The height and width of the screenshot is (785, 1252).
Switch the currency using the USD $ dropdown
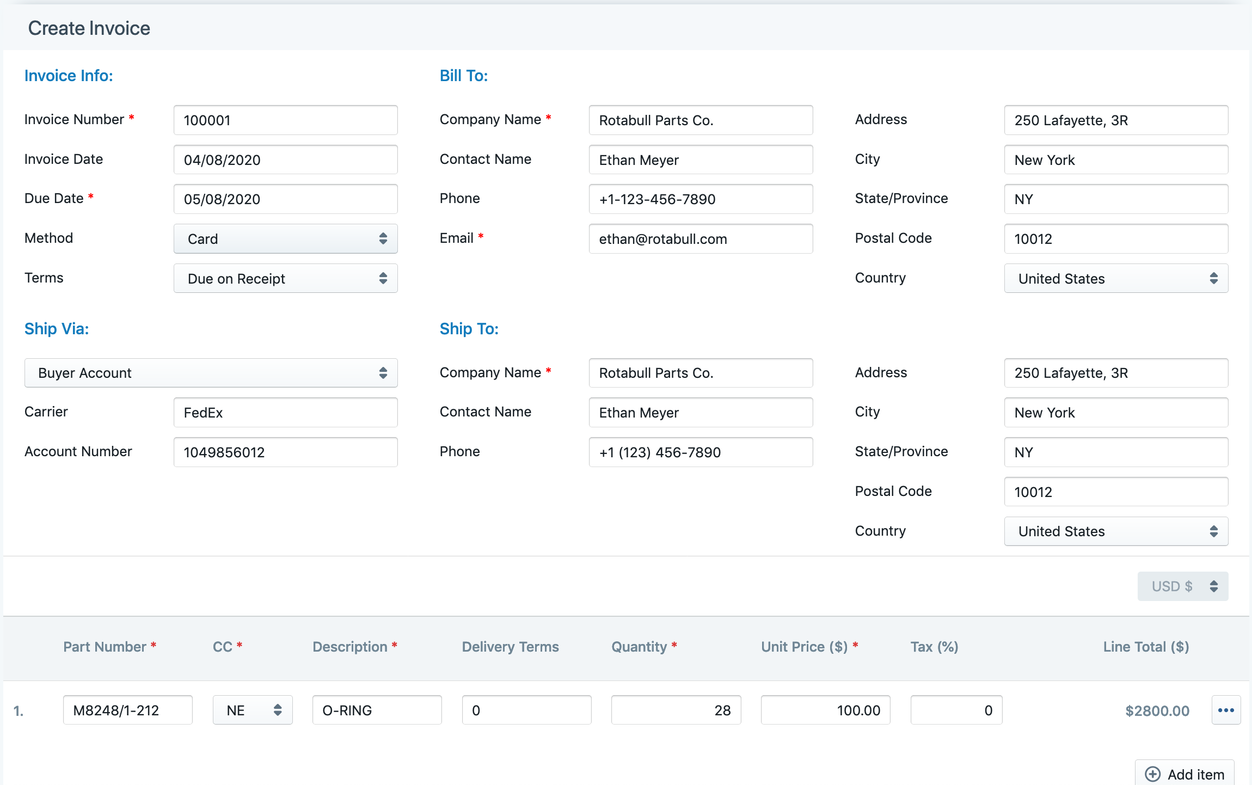pyautogui.click(x=1182, y=586)
